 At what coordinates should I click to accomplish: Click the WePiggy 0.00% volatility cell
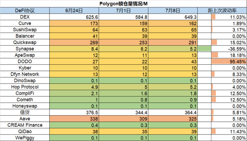pyautogui.click(x=229, y=138)
